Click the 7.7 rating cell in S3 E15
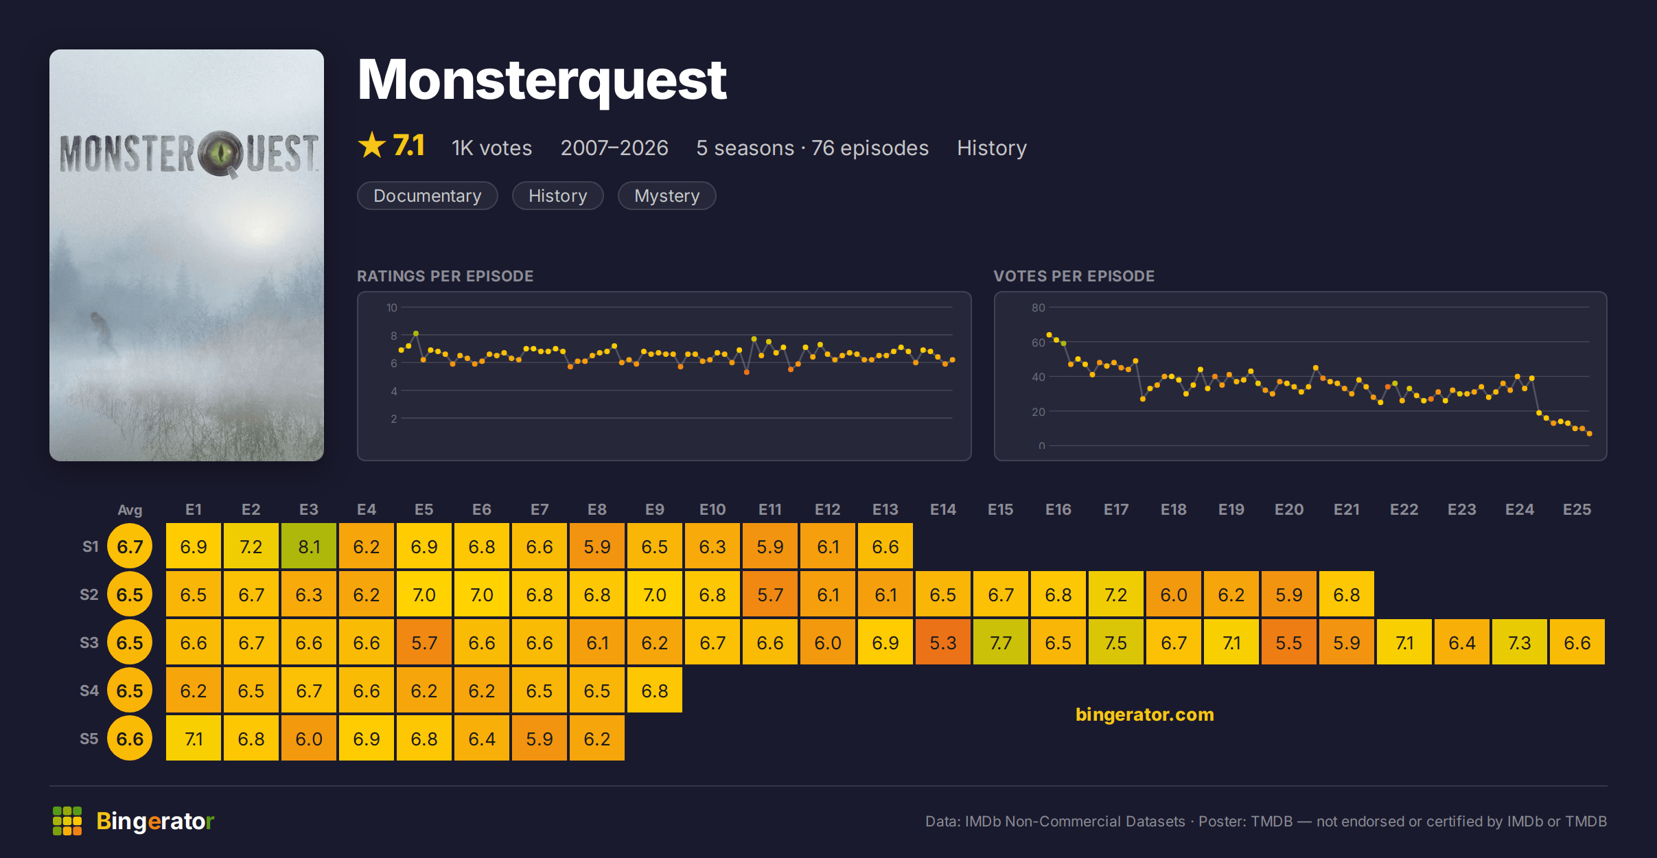Screen dimensions: 1657x858 pyautogui.click(x=1001, y=642)
